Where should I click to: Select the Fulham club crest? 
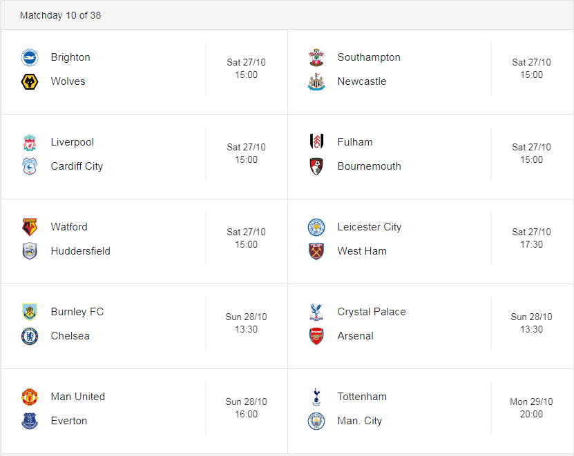316,142
